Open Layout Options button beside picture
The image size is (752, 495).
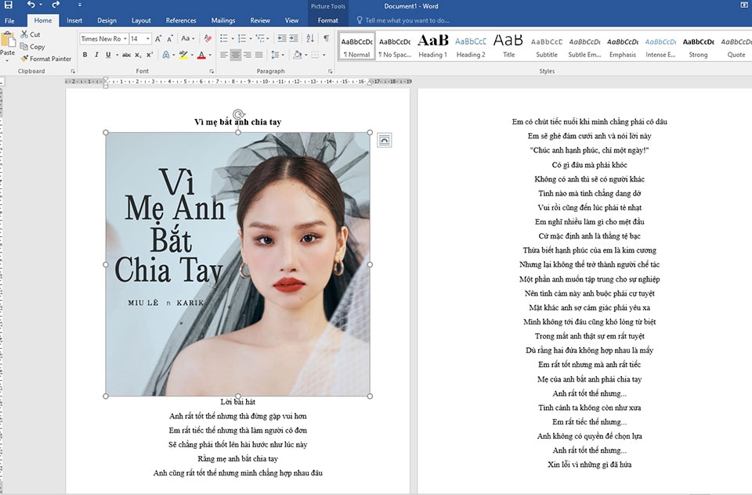[384, 140]
